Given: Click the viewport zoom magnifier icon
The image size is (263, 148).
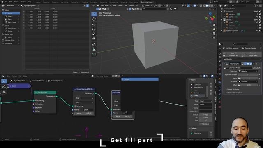Looking at the screenshot, I should pos(214,25).
